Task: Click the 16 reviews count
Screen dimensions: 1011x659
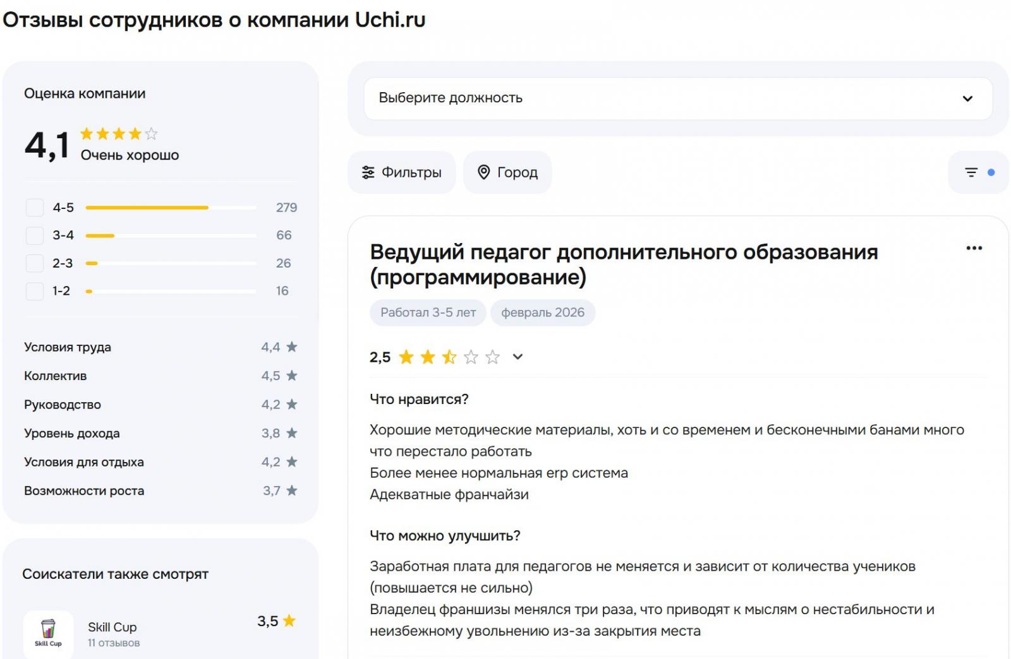Action: (282, 291)
